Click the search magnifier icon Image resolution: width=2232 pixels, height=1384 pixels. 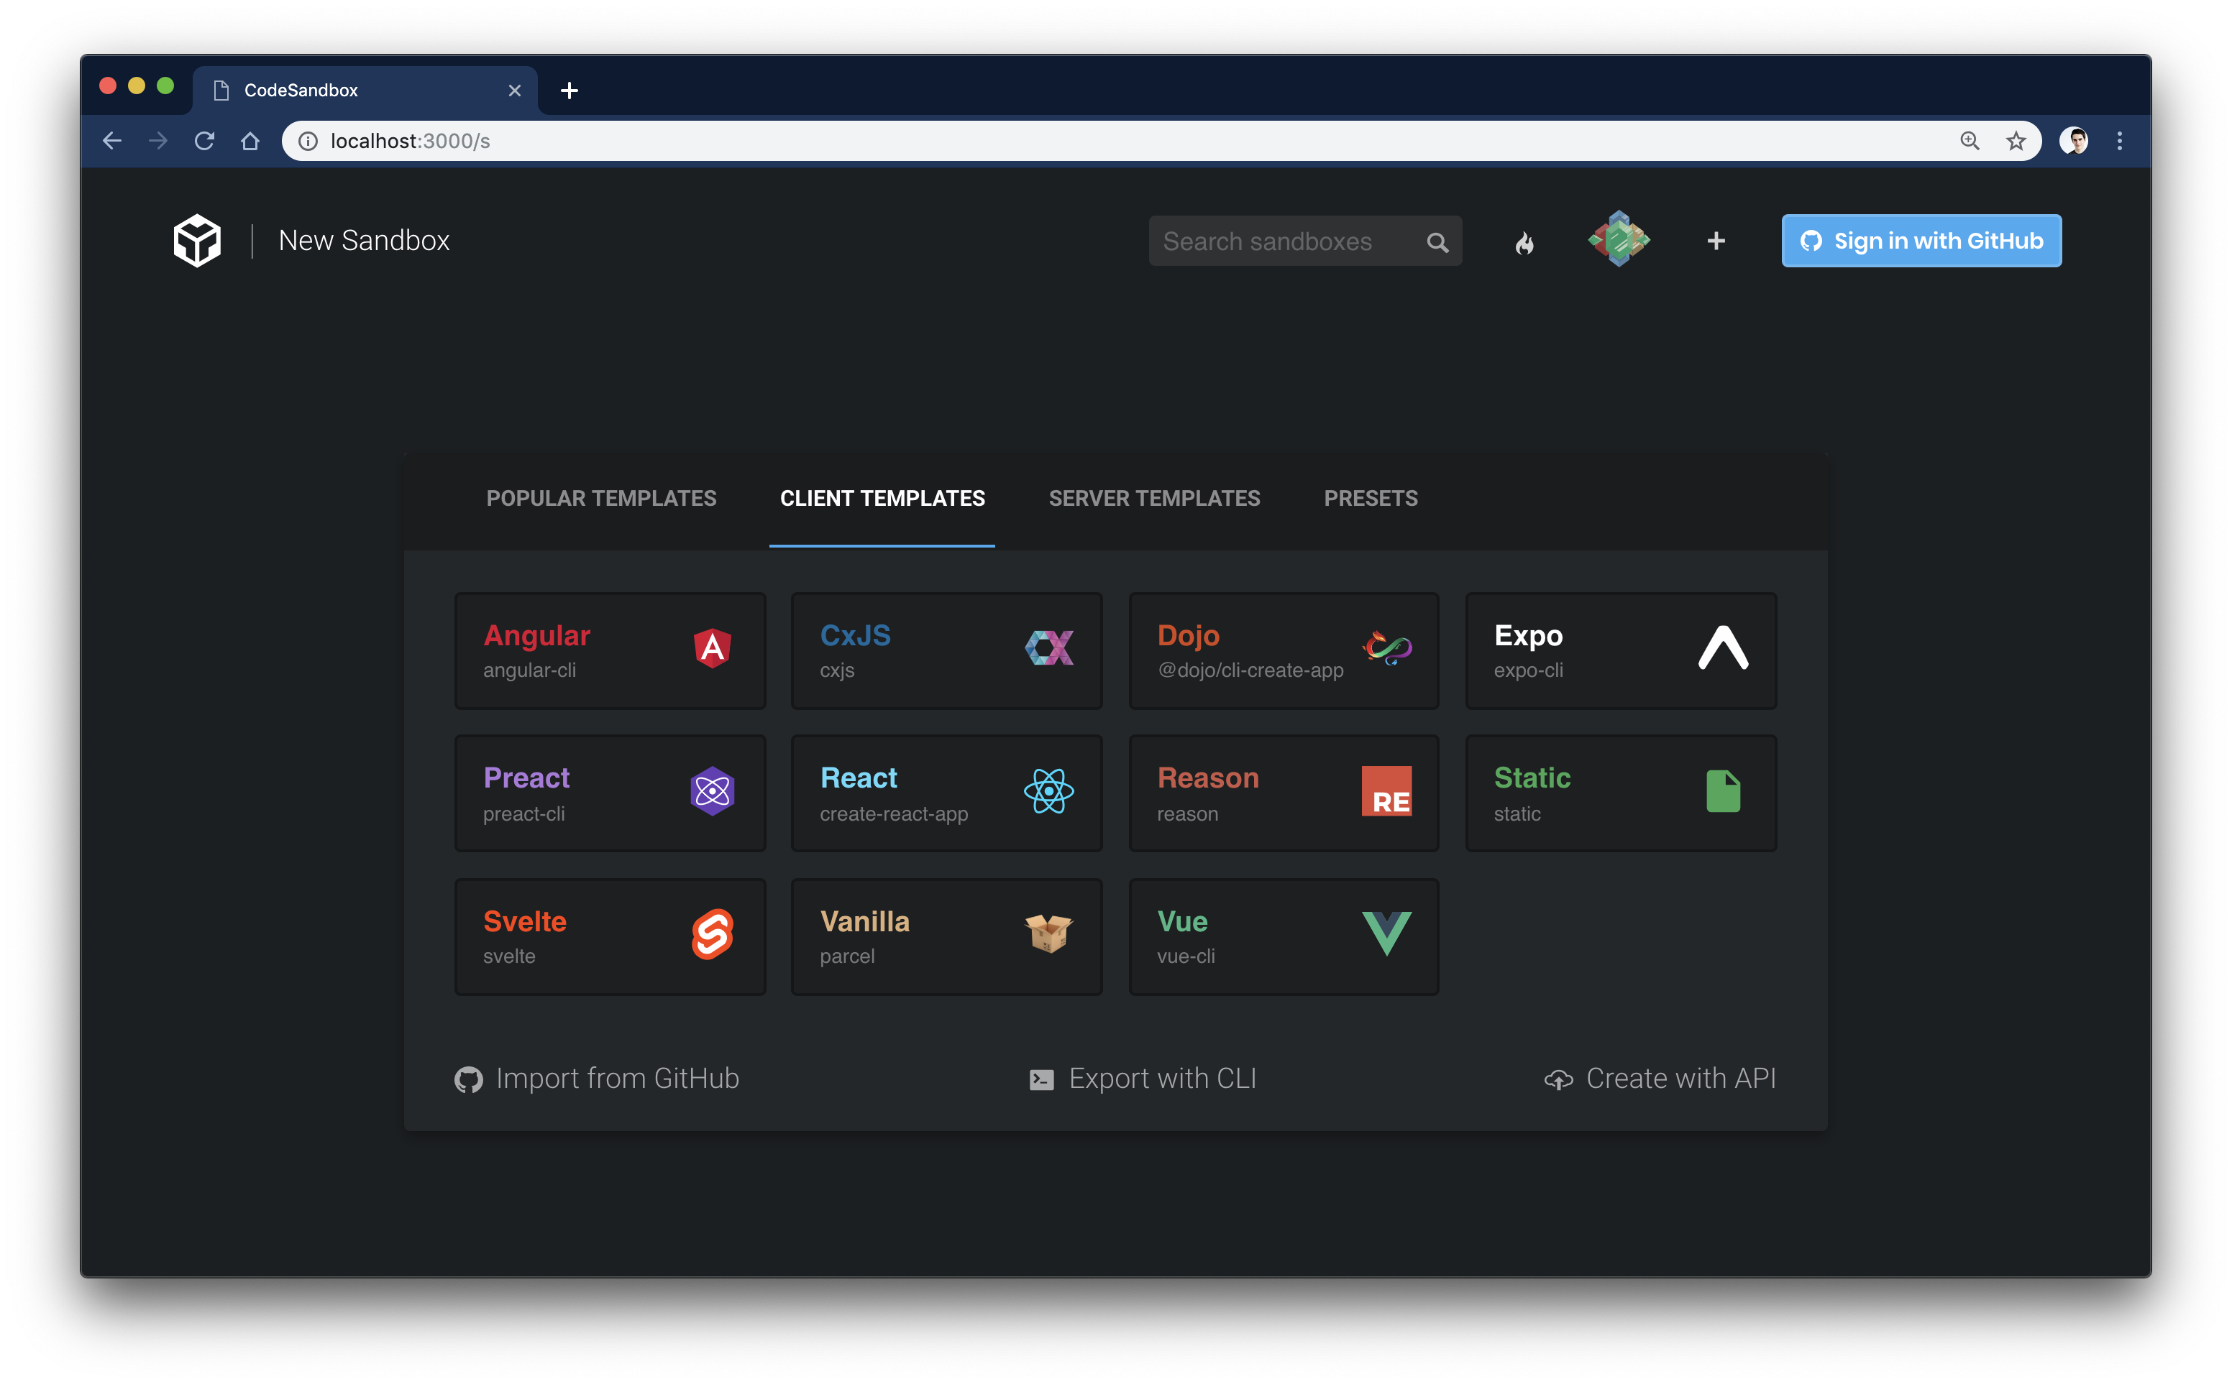coord(1437,243)
